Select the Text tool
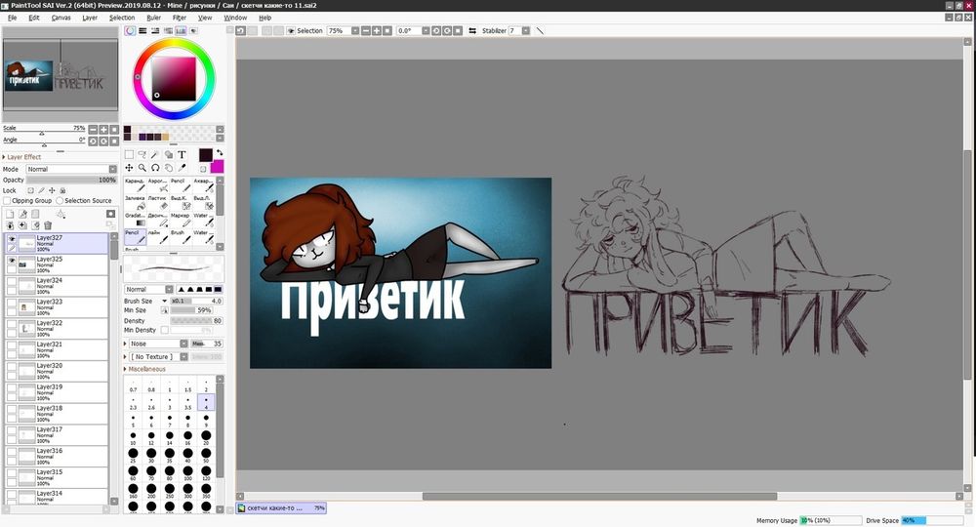Image resolution: width=976 pixels, height=527 pixels. pyautogui.click(x=182, y=154)
